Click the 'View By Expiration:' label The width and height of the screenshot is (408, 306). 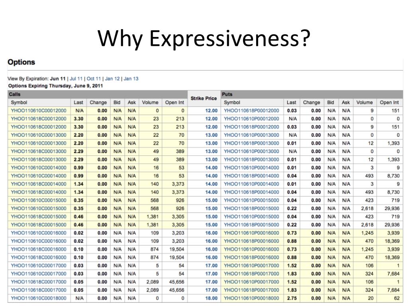(x=28, y=78)
